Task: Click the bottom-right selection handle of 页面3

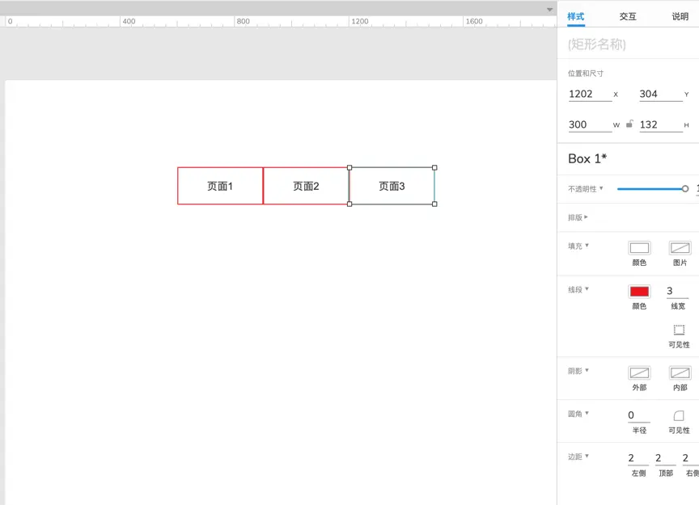Action: point(434,204)
